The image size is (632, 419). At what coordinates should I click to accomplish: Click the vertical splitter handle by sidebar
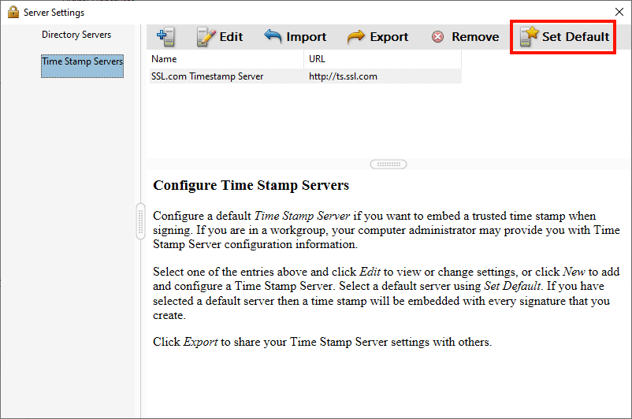[x=141, y=221]
